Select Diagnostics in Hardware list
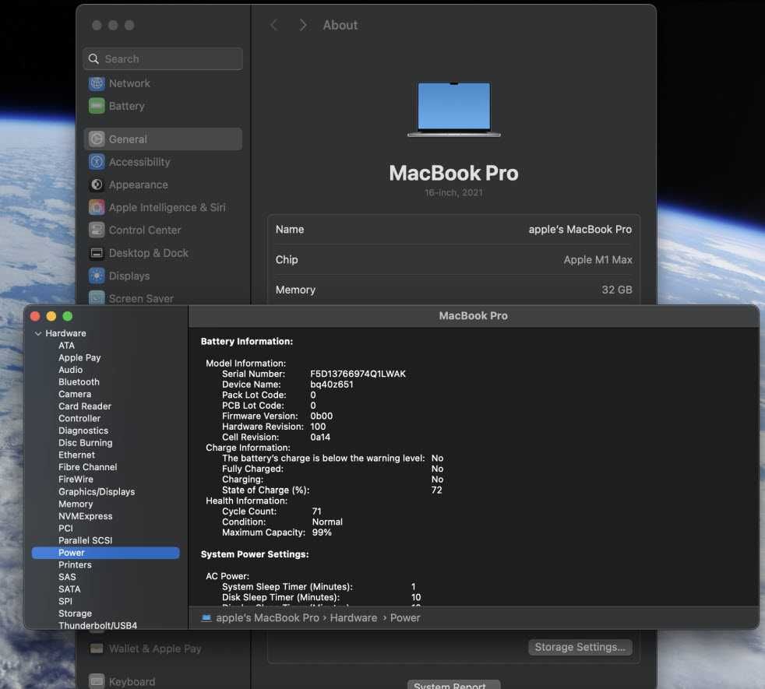This screenshot has width=765, height=689. pos(83,431)
